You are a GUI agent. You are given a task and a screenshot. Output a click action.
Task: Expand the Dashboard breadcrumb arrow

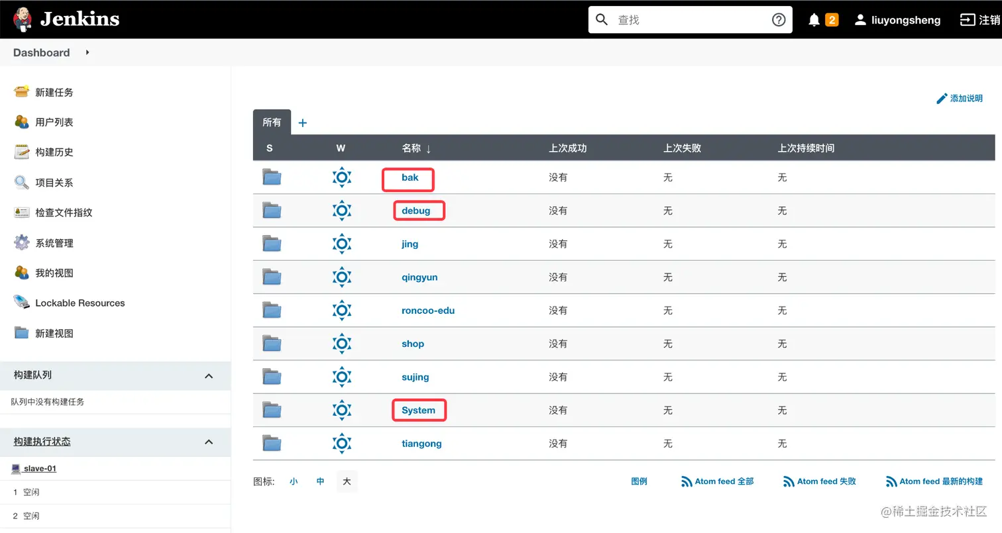pos(87,52)
